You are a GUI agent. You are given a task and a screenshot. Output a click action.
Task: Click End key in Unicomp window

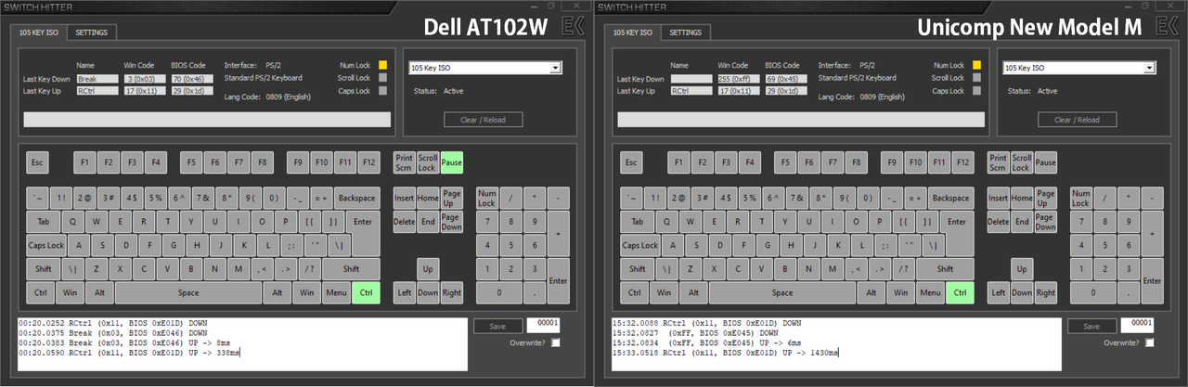pos(1022,222)
